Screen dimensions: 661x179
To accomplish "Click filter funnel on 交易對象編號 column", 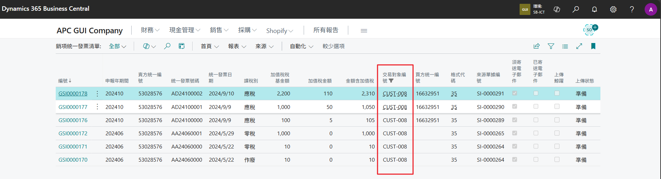I will point(391,81).
